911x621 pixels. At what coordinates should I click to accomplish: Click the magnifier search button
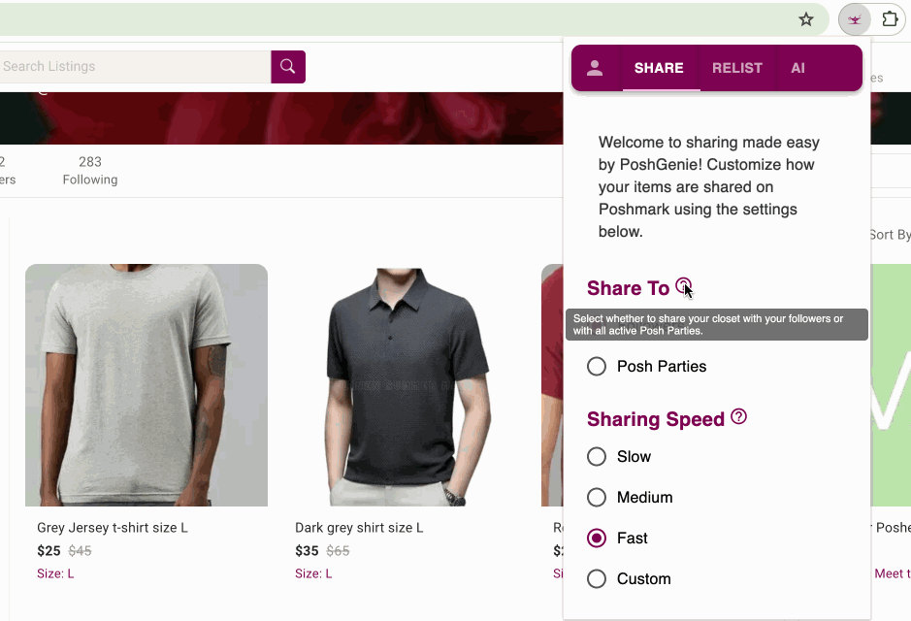point(288,67)
